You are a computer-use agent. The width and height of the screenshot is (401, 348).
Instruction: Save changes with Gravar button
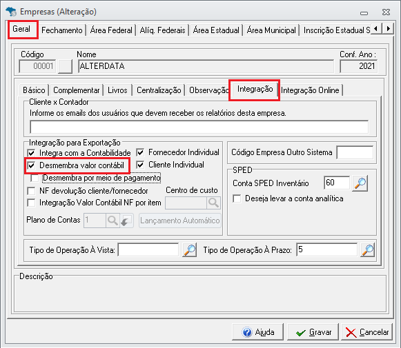(313, 332)
